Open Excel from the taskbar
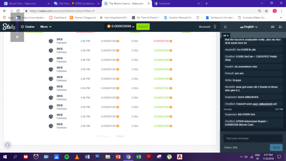Viewport: 286px width, 161px height. pyautogui.click(x=138, y=157)
